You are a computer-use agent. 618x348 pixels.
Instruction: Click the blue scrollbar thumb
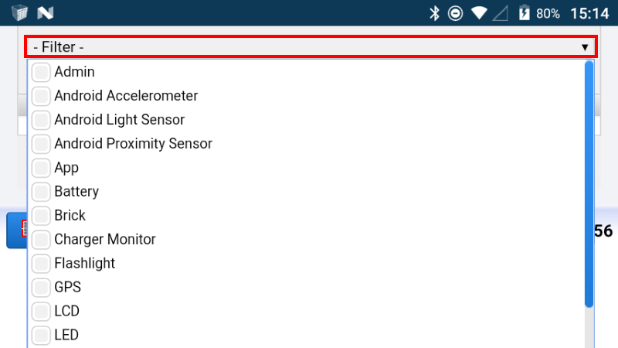589,184
